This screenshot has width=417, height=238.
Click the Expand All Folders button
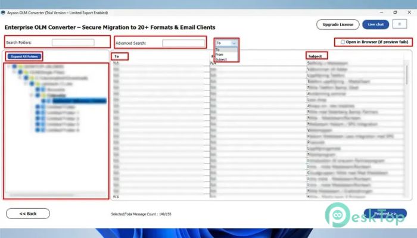click(24, 57)
